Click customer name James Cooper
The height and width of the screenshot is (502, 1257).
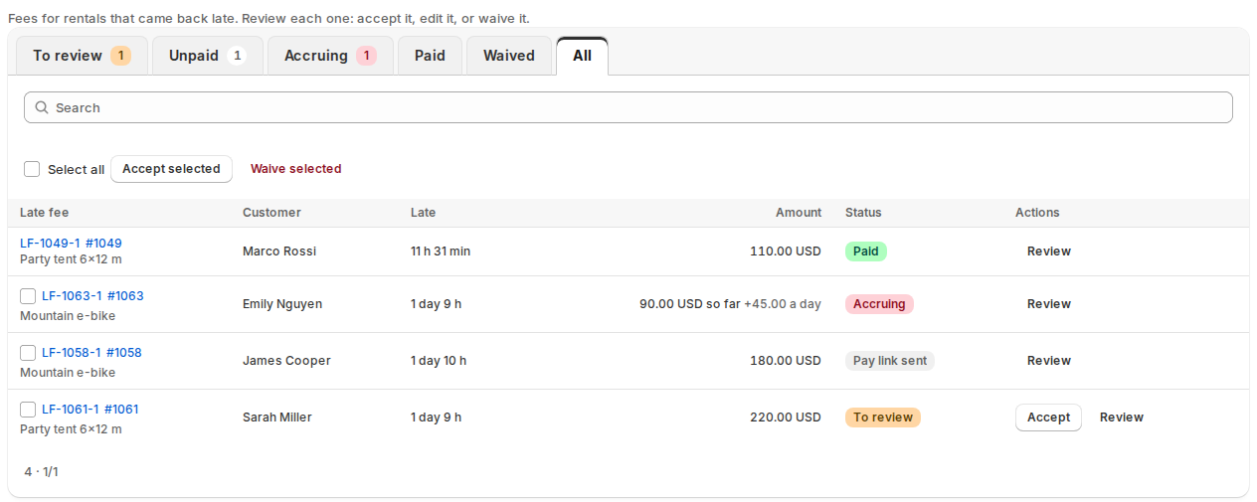pyautogui.click(x=286, y=361)
